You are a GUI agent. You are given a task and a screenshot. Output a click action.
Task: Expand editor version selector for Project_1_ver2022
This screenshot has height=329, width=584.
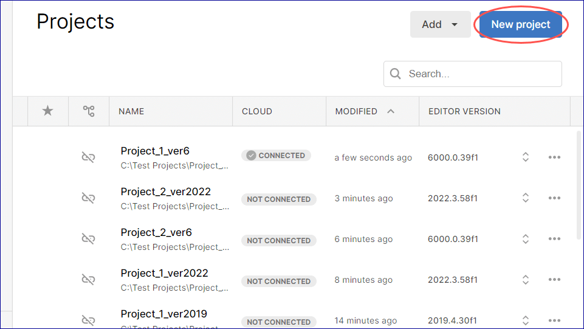pyautogui.click(x=526, y=280)
